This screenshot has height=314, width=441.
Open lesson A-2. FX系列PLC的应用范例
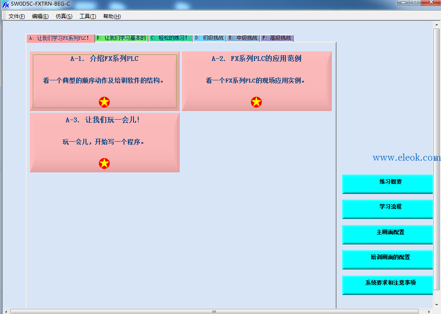point(257,81)
